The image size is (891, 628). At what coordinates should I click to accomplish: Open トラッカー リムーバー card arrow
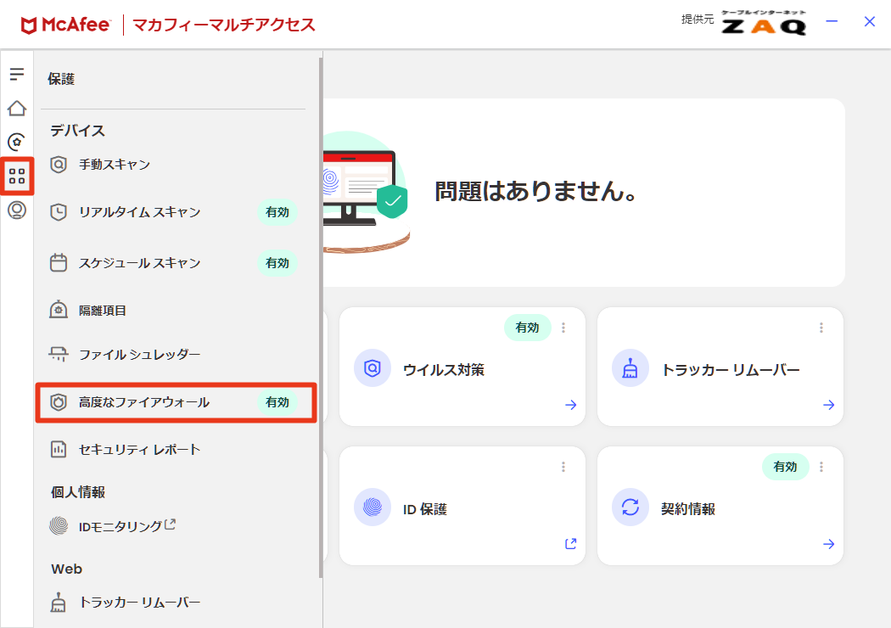coord(828,405)
